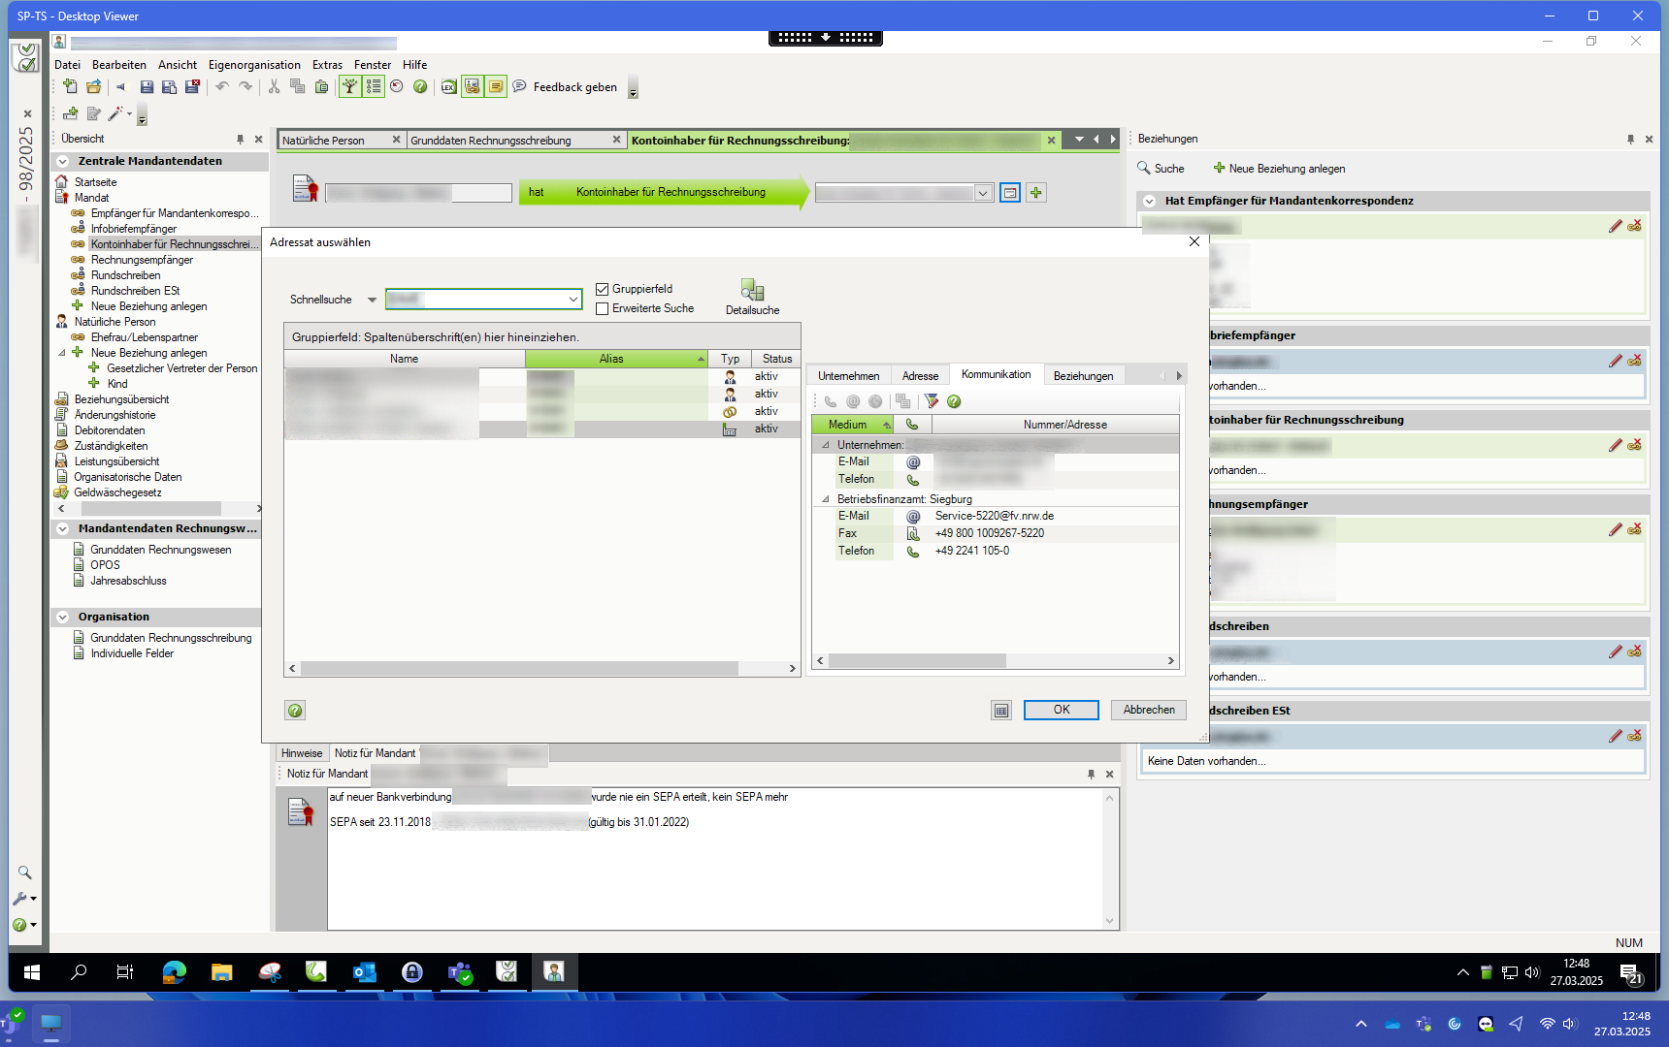This screenshot has height=1047, width=1669.
Task: Collapse the Zentrale Mandantendaten section
Action: 63,162
